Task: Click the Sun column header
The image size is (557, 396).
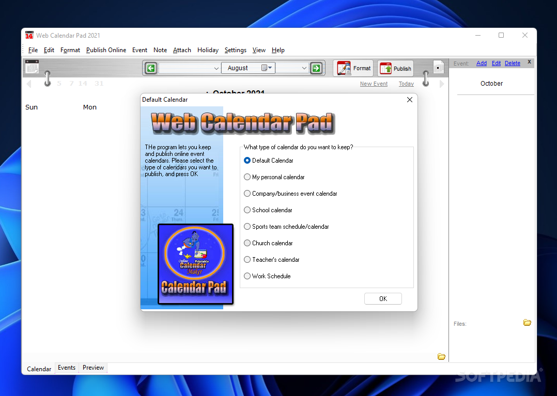Action: [32, 107]
